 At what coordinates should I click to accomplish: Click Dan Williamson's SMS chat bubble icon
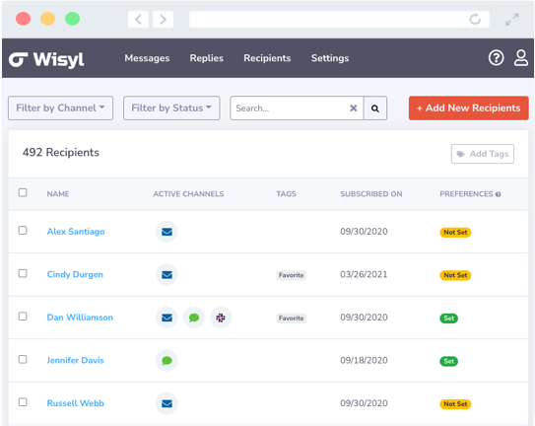(x=194, y=318)
